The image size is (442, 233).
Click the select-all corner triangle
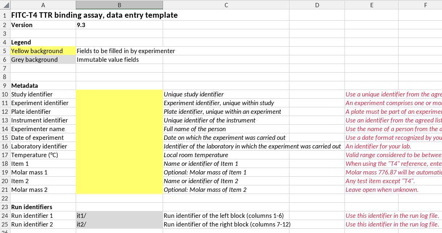coord(5,5)
